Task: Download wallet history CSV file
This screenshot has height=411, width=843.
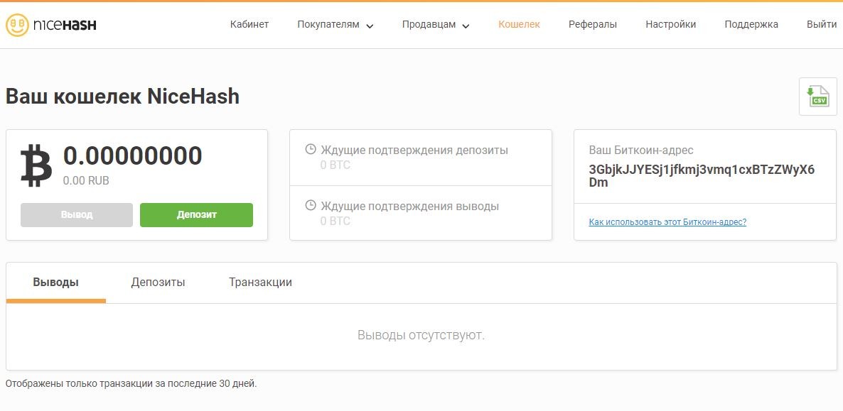Action: pyautogui.click(x=817, y=97)
